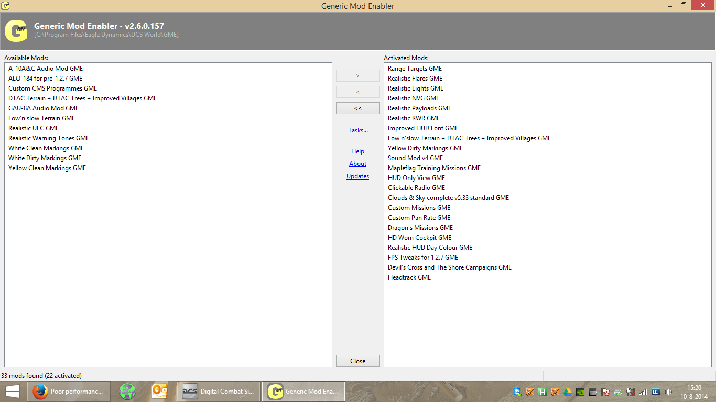716x402 pixels.
Task: Select 'Realistic Warning Tones GME'
Action: pyautogui.click(x=49, y=138)
